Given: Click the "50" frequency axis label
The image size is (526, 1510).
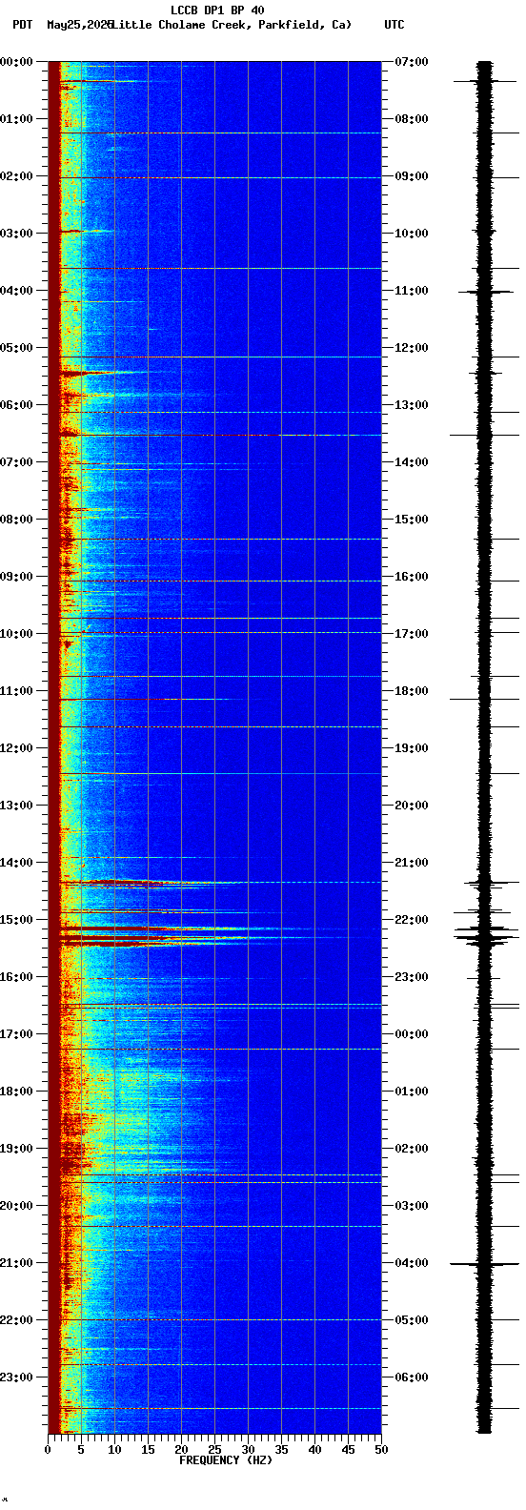Looking at the screenshot, I should point(381,1450).
